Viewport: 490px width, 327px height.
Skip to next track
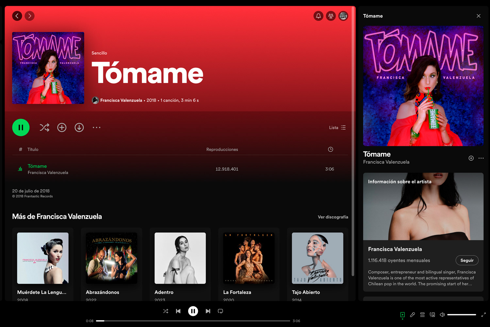click(x=208, y=311)
